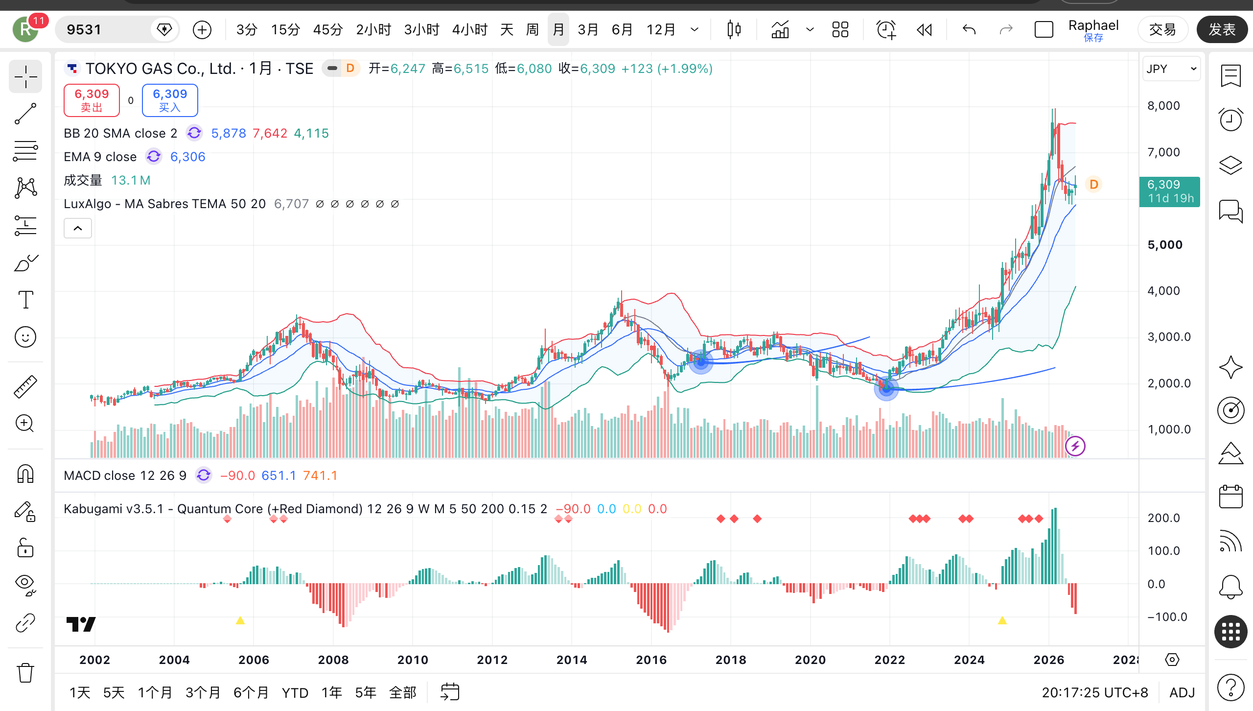Toggle magnet mode for drawings

pyautogui.click(x=25, y=474)
